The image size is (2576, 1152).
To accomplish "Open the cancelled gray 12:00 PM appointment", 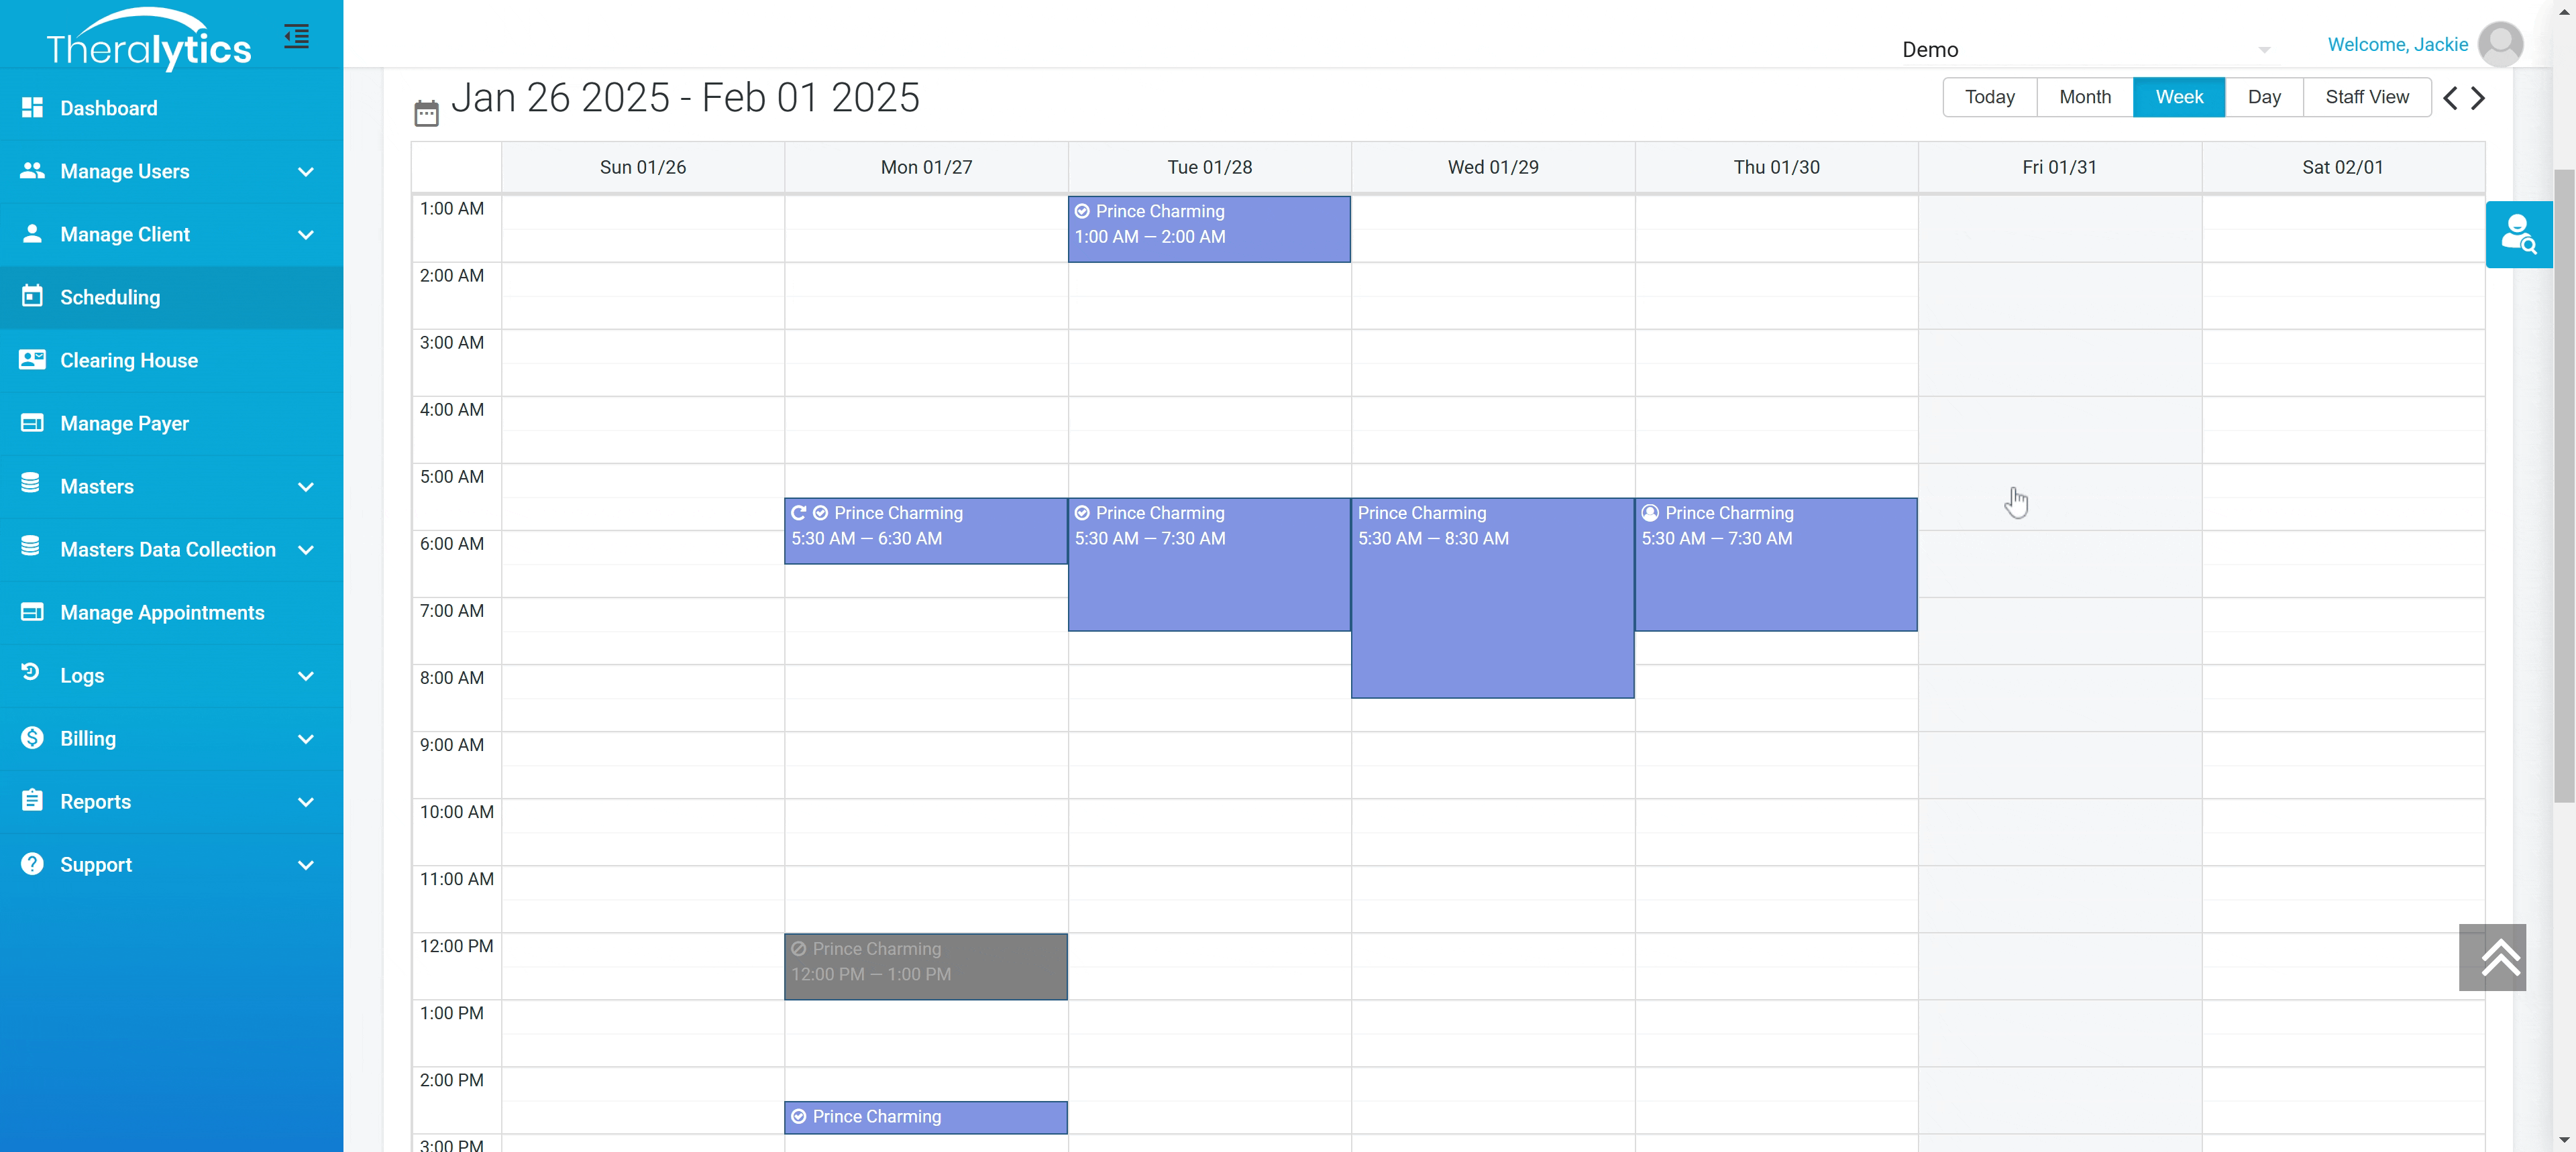I will click(x=925, y=966).
